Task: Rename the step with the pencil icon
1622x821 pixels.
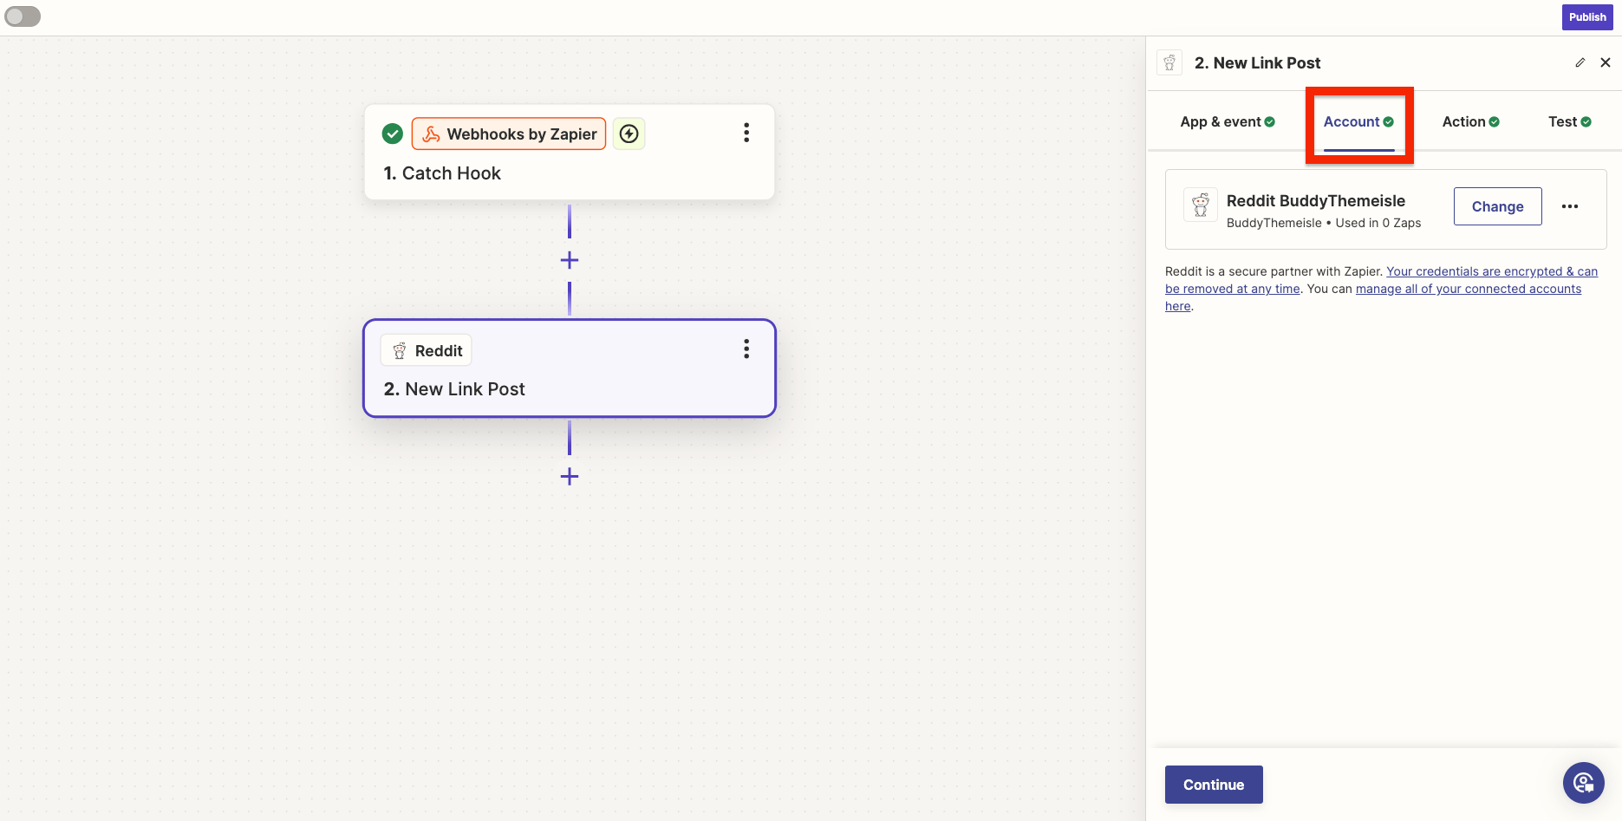Action: pos(1580,62)
